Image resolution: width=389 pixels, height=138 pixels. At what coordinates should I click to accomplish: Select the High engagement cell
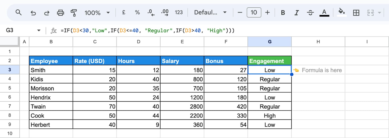(270, 115)
